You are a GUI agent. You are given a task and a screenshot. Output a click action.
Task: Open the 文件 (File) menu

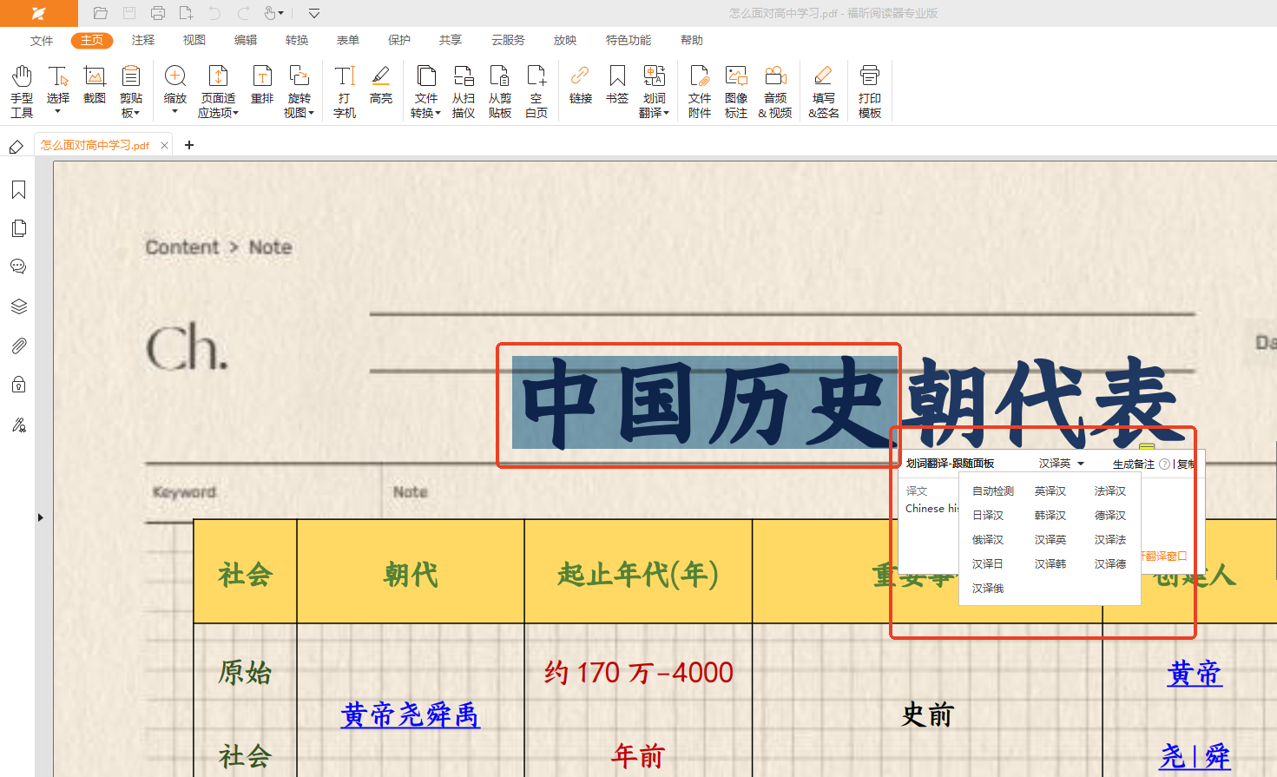[42, 40]
